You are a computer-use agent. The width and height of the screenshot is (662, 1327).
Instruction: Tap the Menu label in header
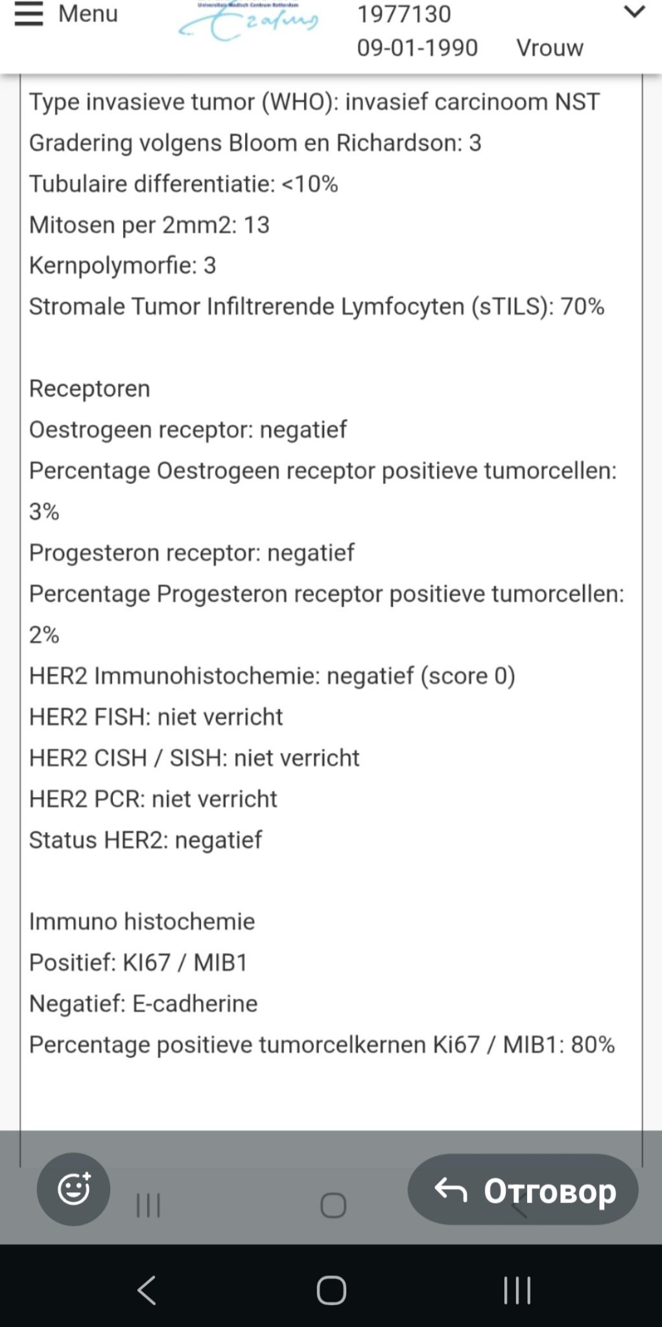click(x=88, y=14)
